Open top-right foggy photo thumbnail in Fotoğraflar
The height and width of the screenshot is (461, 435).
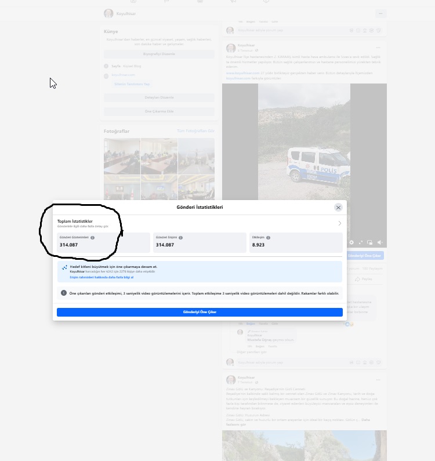click(196, 157)
